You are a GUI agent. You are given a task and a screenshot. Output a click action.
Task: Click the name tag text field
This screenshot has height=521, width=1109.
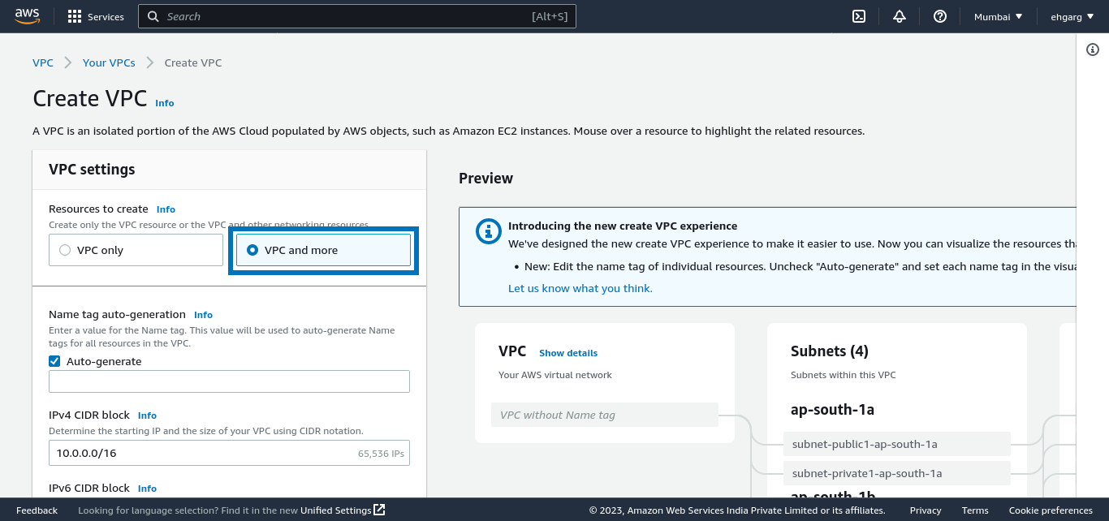point(229,381)
